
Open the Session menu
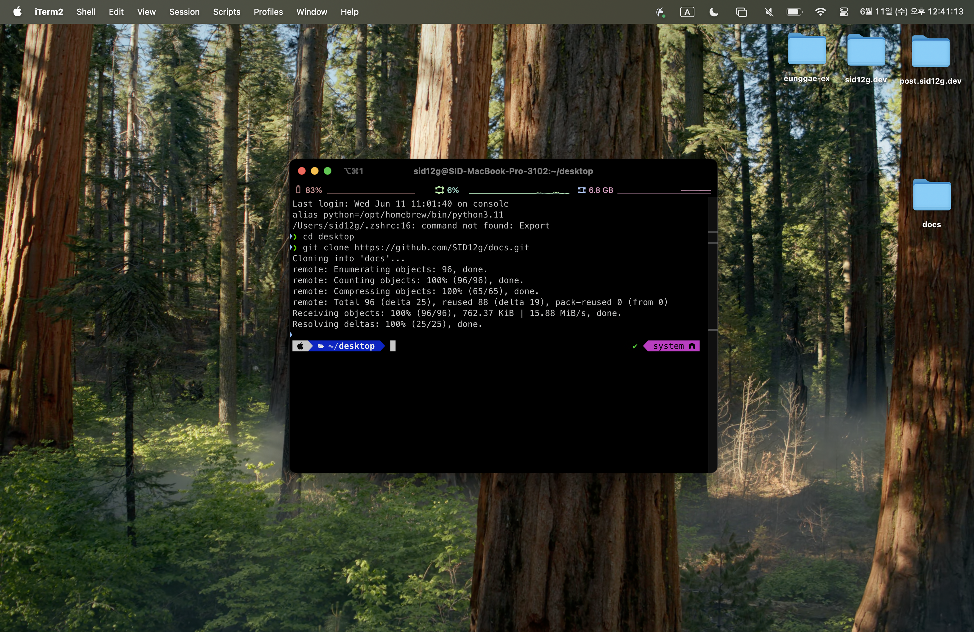[185, 12]
